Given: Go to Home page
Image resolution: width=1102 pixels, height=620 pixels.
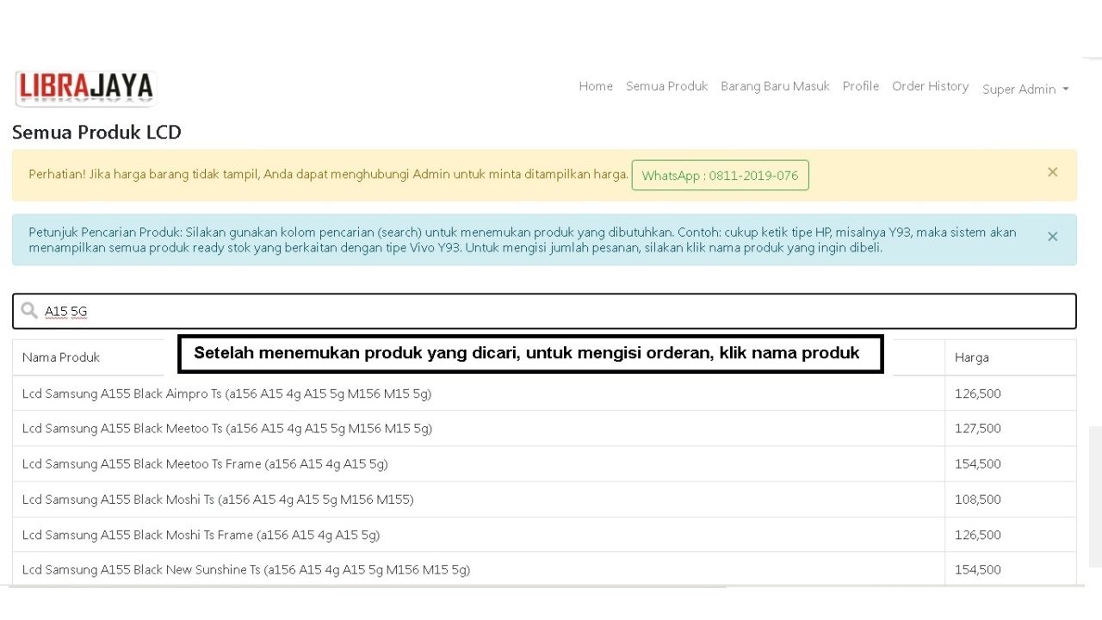Looking at the screenshot, I should (596, 86).
